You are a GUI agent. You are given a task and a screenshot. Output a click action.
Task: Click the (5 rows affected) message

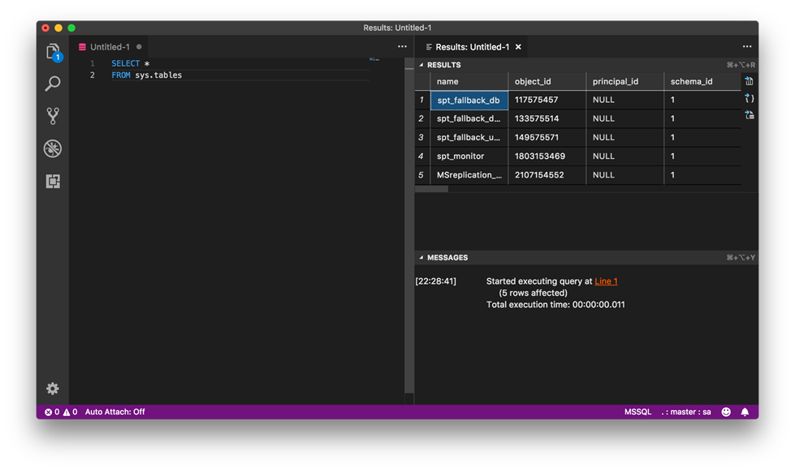tap(533, 293)
